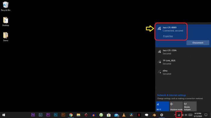Launch Adobe After Effects from taskbar
The image size is (211, 118).
33,115
